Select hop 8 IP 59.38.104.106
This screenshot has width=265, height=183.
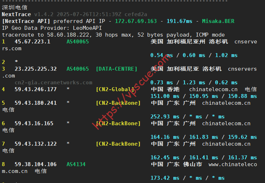click(36, 164)
